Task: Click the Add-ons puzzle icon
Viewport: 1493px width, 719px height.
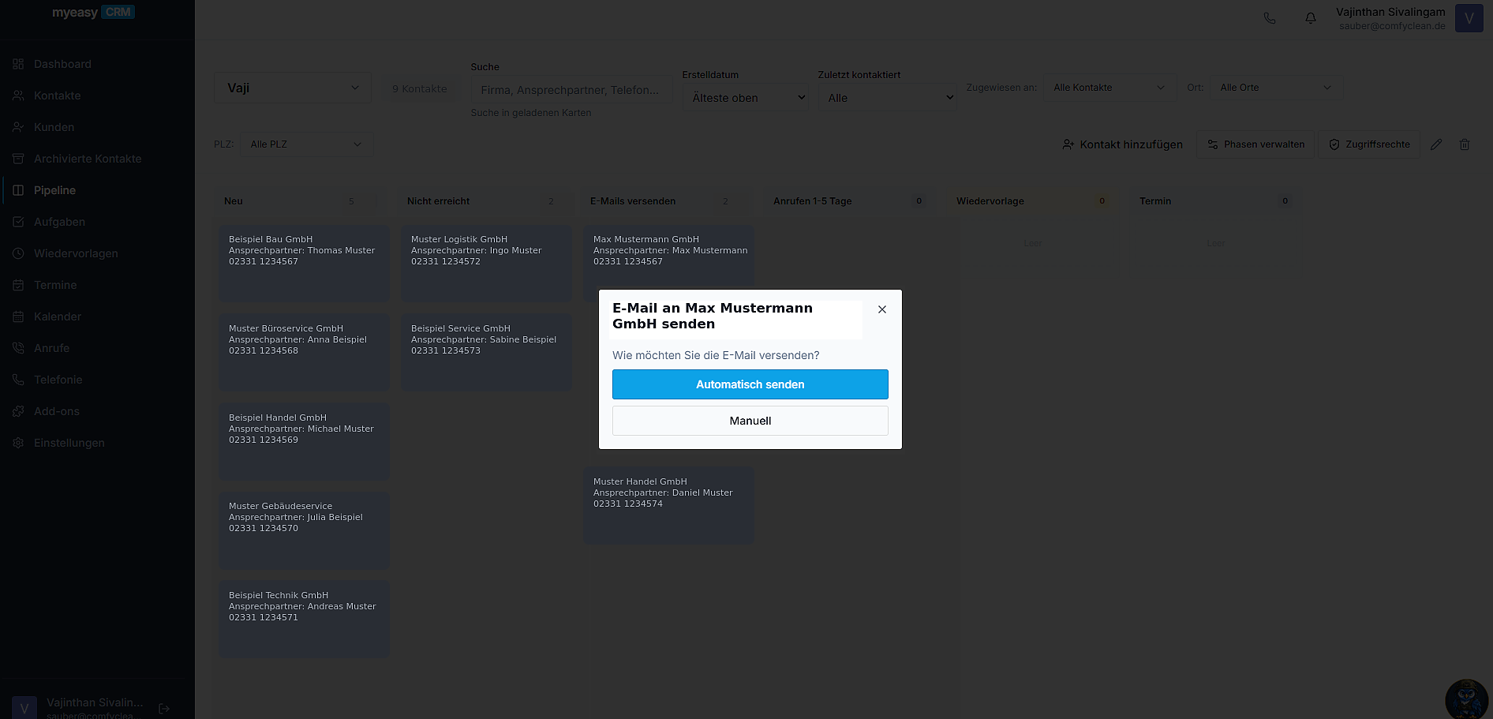Action: coord(18,411)
